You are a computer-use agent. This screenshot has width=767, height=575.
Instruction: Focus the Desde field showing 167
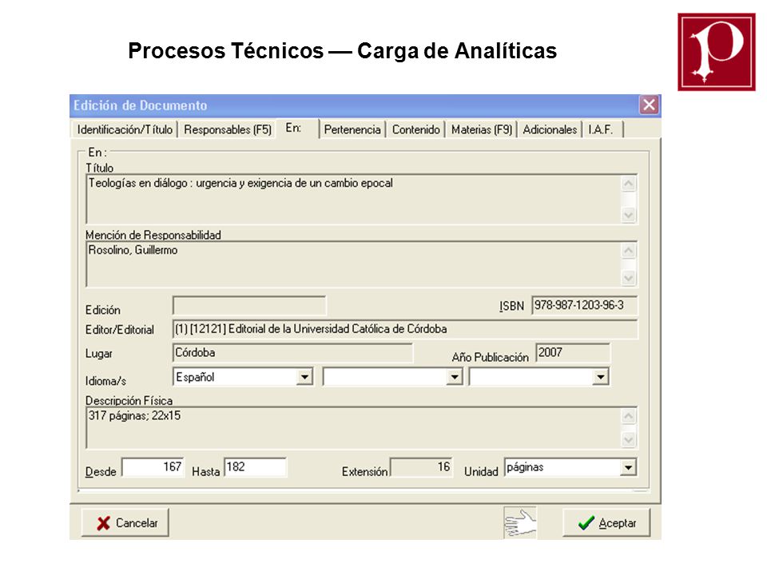tap(153, 467)
